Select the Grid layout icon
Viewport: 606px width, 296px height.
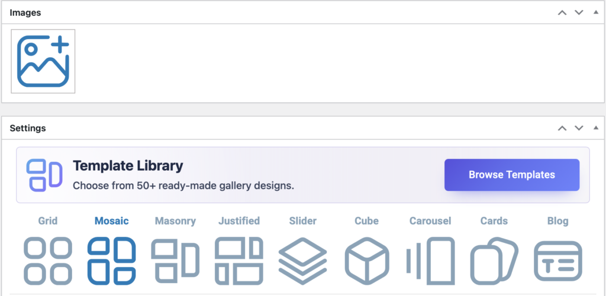tap(48, 260)
